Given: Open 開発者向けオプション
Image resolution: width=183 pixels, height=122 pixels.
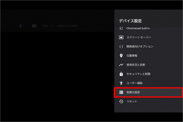Looking at the screenshot, I should (140, 46).
